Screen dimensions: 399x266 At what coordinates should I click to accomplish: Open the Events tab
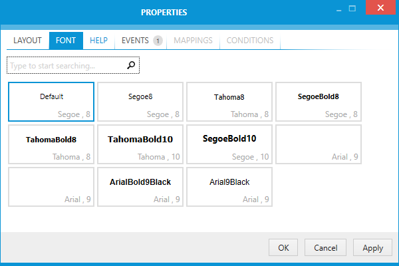tap(135, 41)
